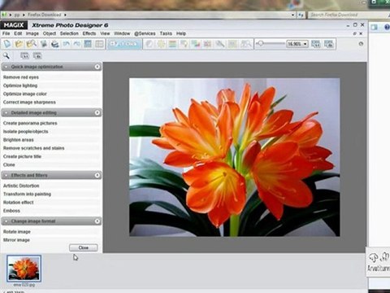Image resolution: width=390 pixels, height=293 pixels.
Task: Select the flower thumbnail in filmstrip
Action: (24, 269)
